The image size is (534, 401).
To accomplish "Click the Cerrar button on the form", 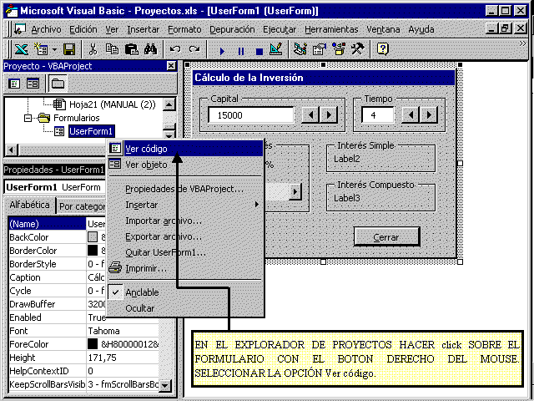I will (x=386, y=237).
